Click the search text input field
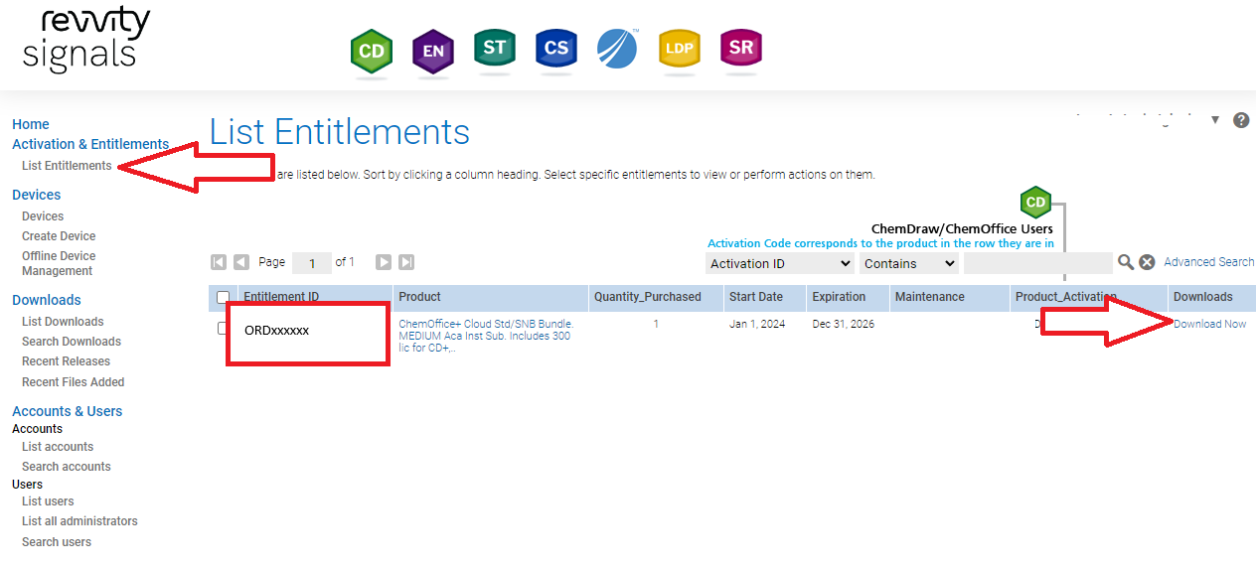Viewport: 1256px width, 571px height. 1037,263
